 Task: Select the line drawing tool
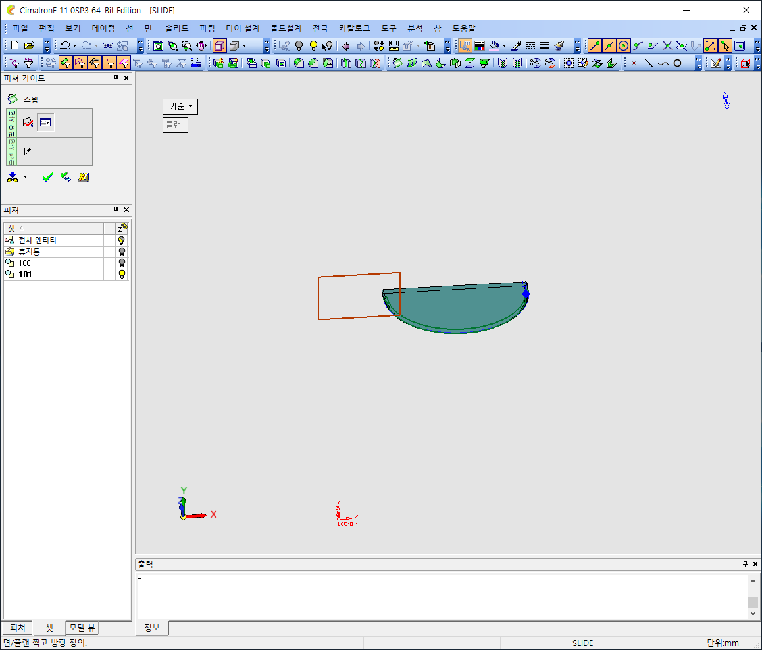click(648, 63)
